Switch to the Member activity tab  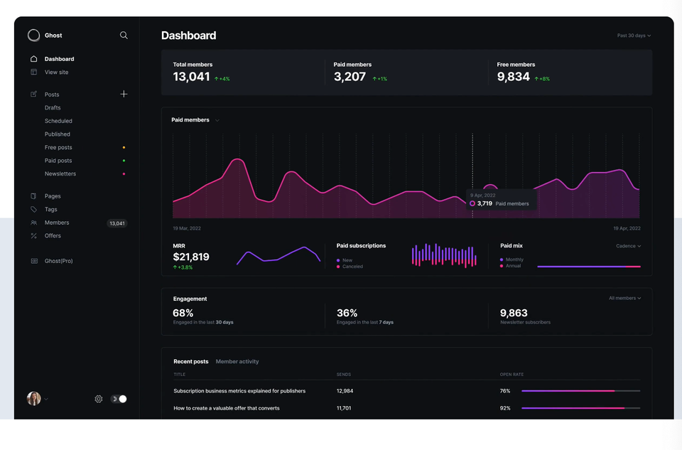[x=237, y=361]
